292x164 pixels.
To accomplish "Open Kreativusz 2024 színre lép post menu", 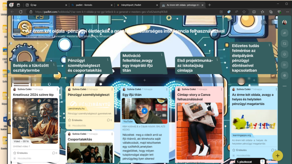I will tap(57, 89).
